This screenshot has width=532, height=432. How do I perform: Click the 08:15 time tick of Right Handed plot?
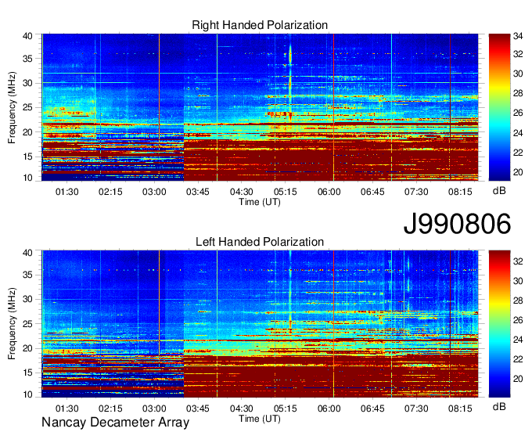pos(460,192)
